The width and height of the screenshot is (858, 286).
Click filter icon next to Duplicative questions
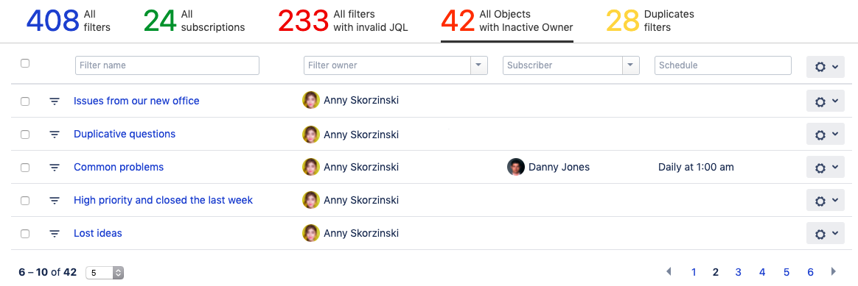(54, 135)
